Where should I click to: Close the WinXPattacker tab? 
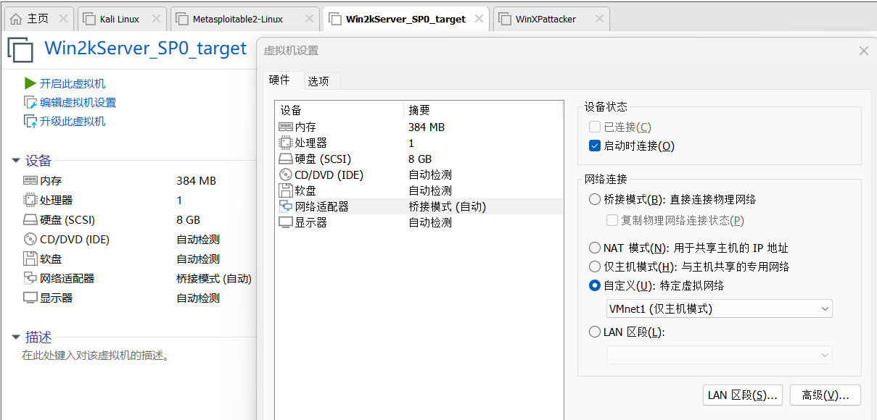(599, 19)
